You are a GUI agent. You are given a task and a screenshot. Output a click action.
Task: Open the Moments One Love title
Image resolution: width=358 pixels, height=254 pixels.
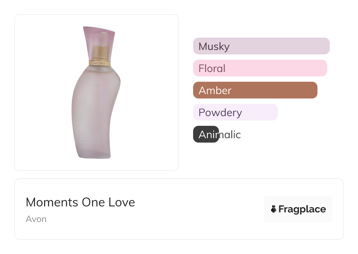tap(80, 203)
